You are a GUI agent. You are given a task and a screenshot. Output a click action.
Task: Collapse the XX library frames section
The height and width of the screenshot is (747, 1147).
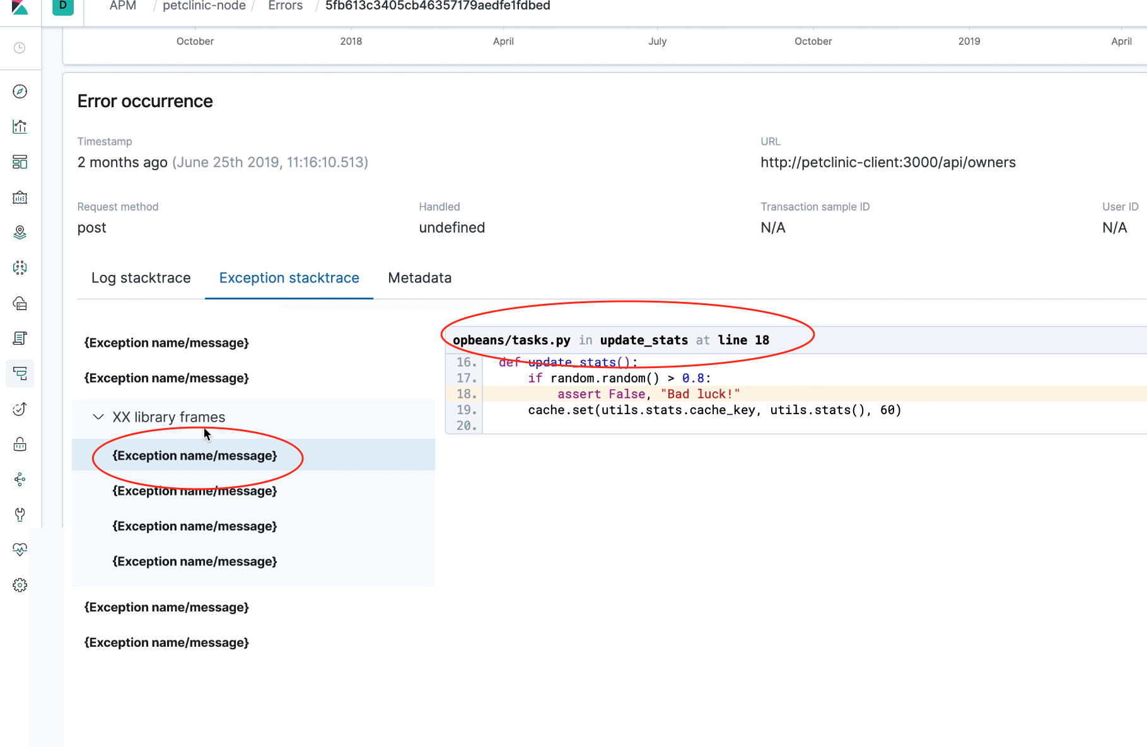click(x=98, y=417)
